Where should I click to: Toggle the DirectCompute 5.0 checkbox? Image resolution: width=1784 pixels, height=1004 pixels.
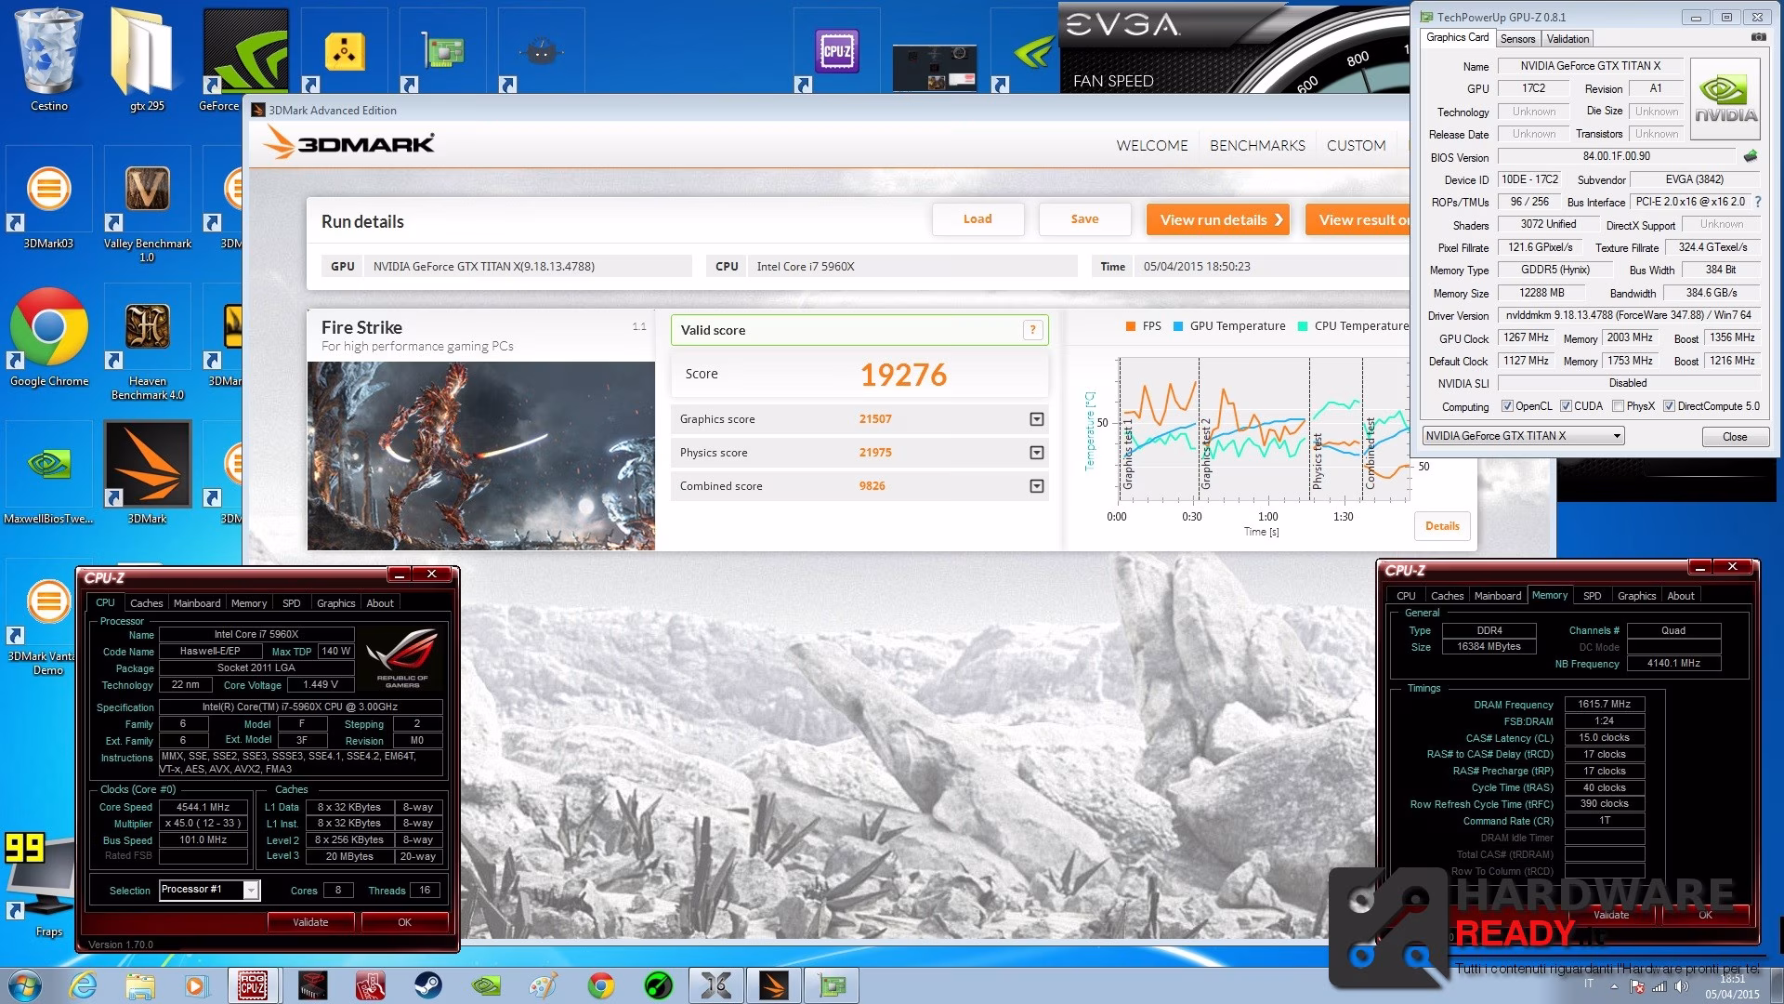pos(1669,406)
